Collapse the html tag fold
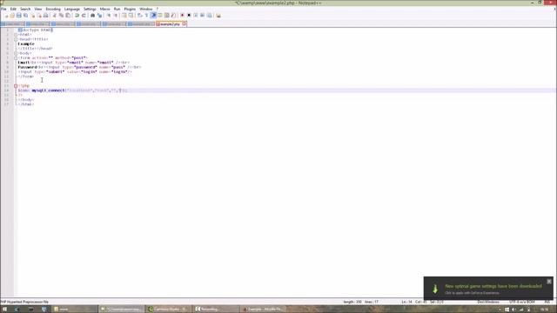557x313 pixels. 16,35
